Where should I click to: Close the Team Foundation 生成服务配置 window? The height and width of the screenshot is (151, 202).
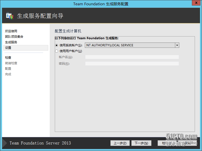(196, 3)
